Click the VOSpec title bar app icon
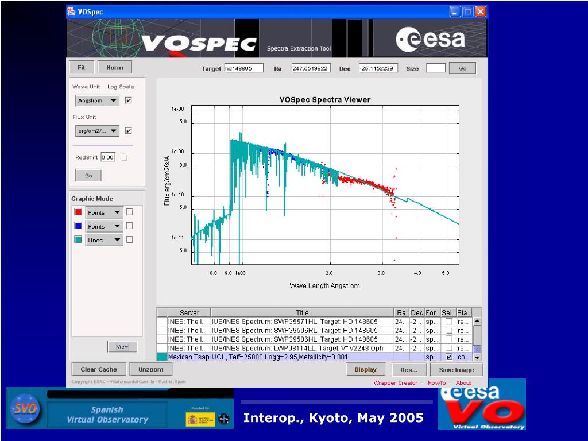The height and width of the screenshot is (441, 588). tap(71, 11)
